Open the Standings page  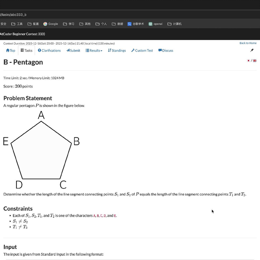point(117,50)
